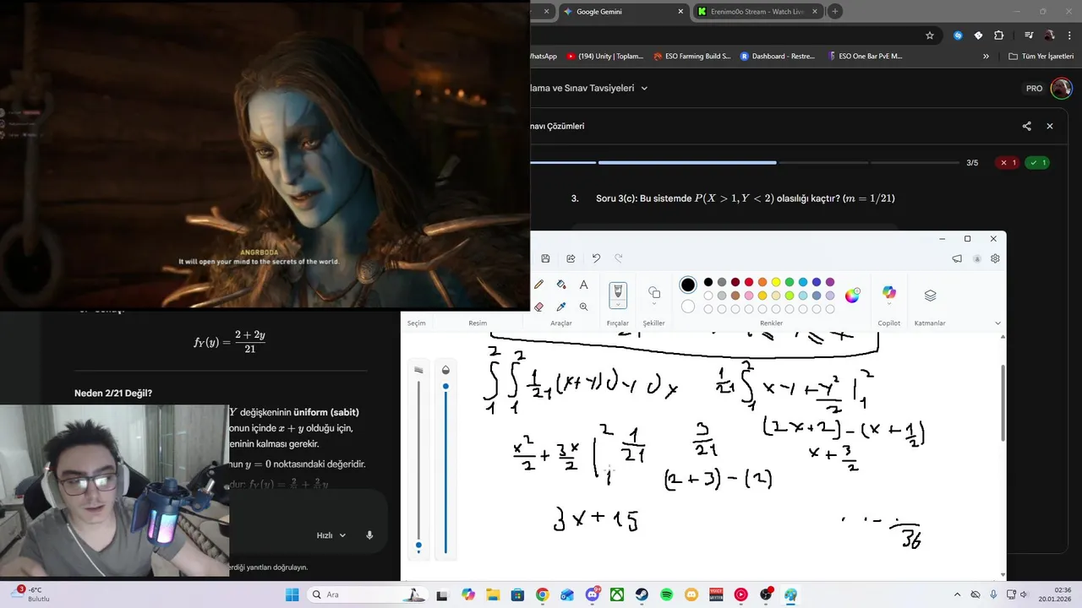Select the Pencil tool in Paint

coord(538,285)
